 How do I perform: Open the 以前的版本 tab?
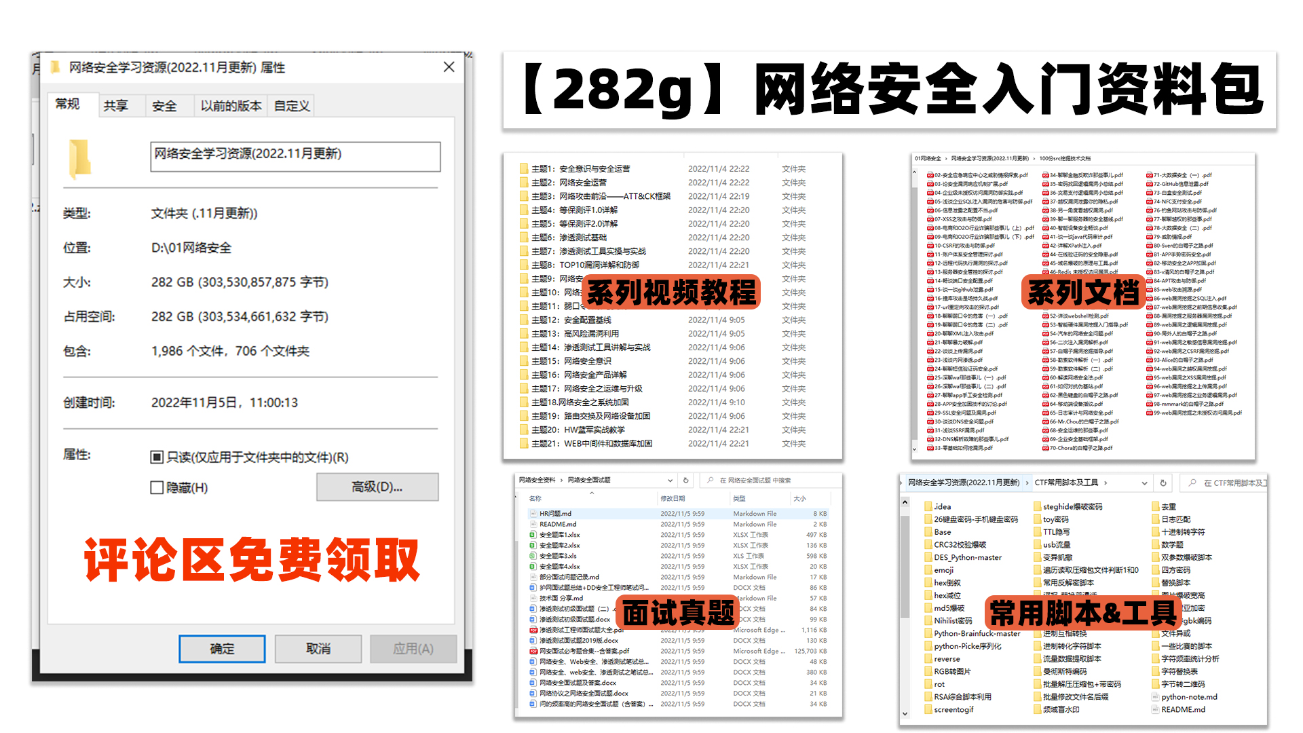(231, 106)
